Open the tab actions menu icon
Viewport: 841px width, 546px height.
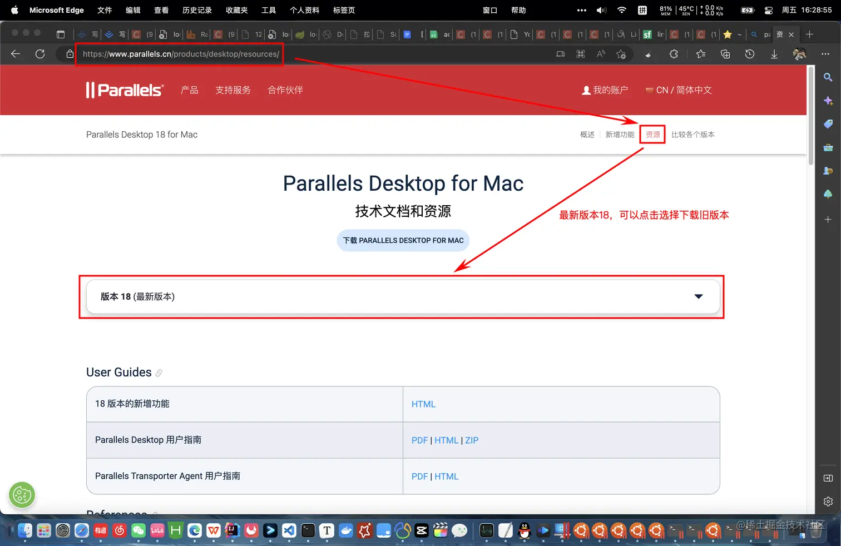point(61,34)
